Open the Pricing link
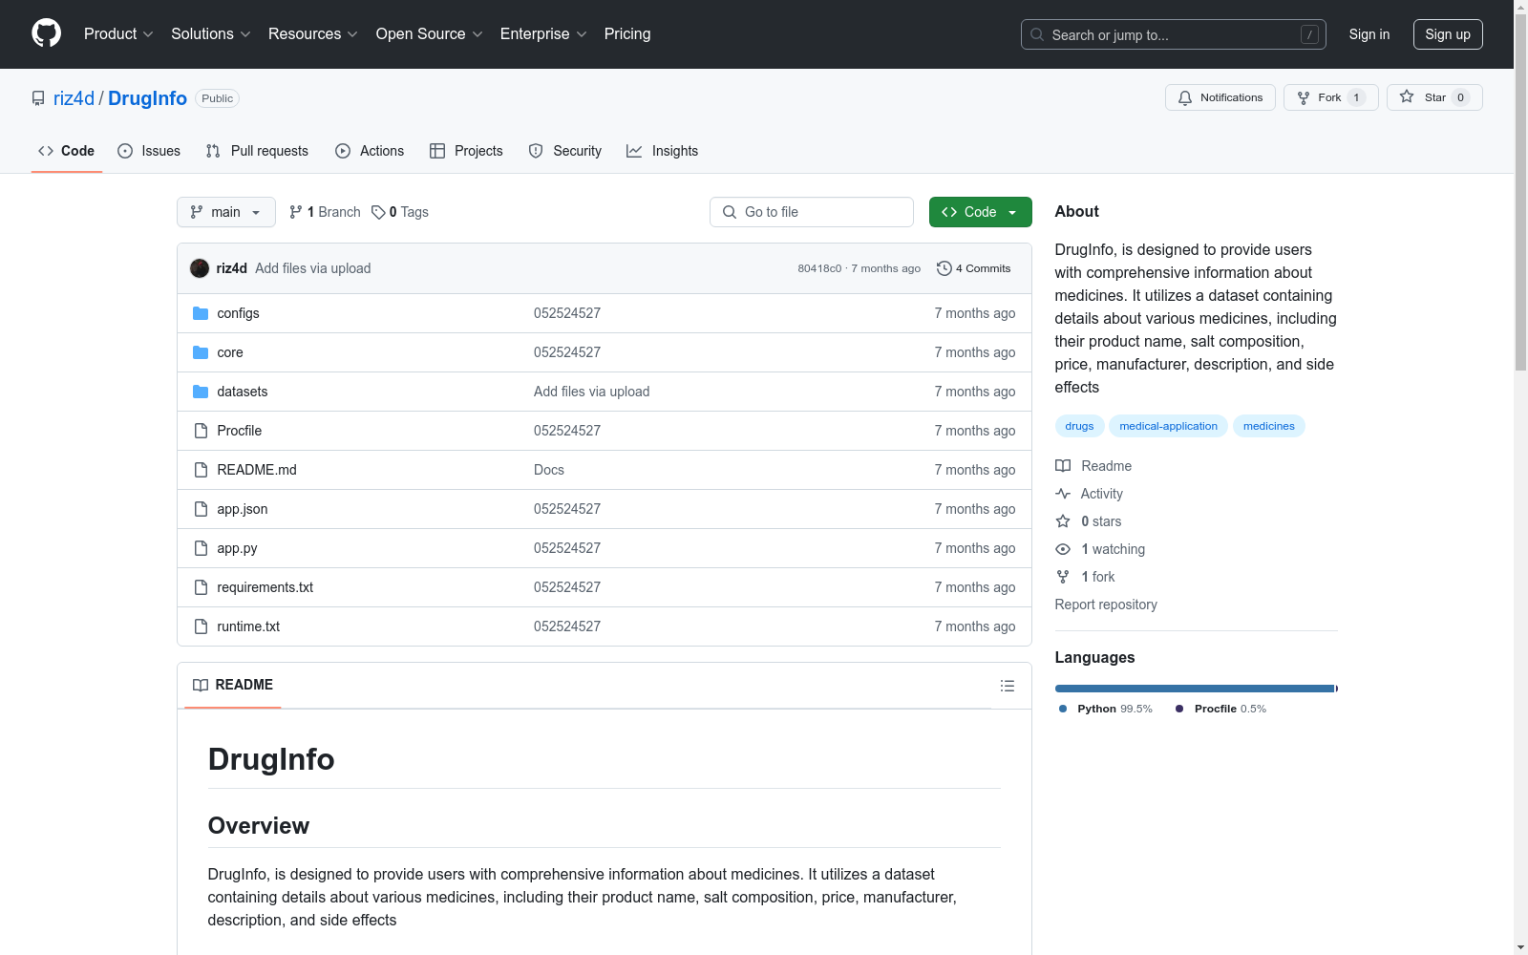This screenshot has height=955, width=1528. (x=627, y=34)
